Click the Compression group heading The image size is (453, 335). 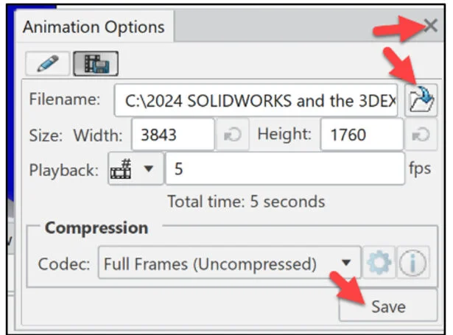coord(96,228)
